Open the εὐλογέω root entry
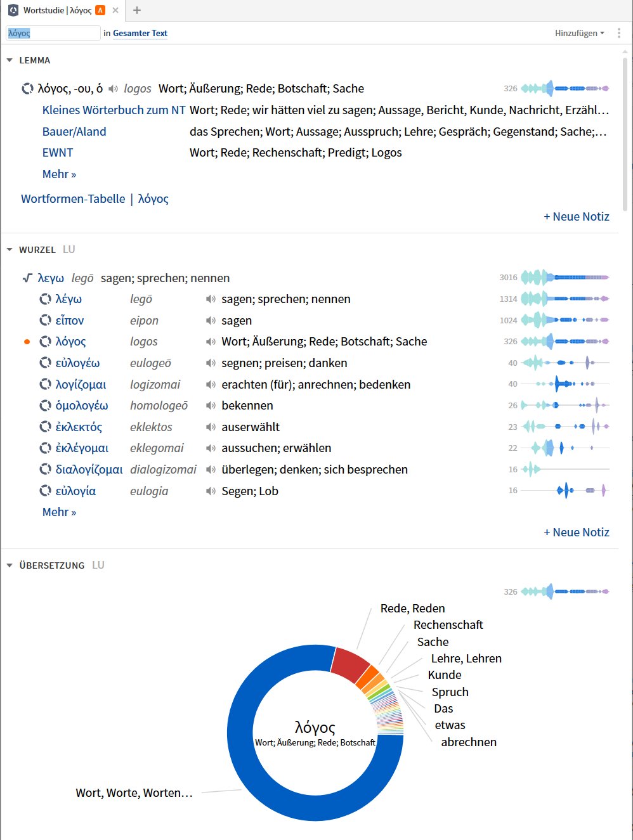This screenshot has height=840, width=633. pos(77,363)
